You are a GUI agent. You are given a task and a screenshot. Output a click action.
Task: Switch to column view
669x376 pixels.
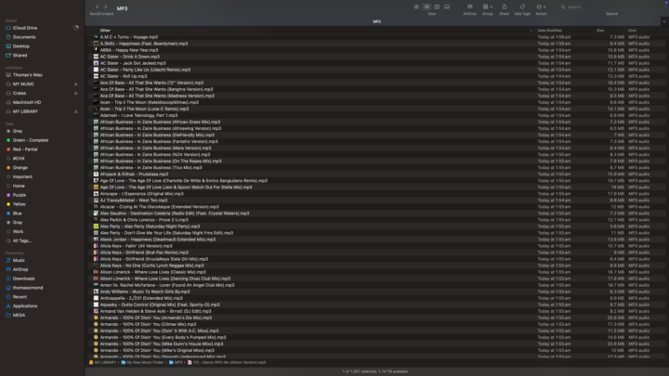437,6
